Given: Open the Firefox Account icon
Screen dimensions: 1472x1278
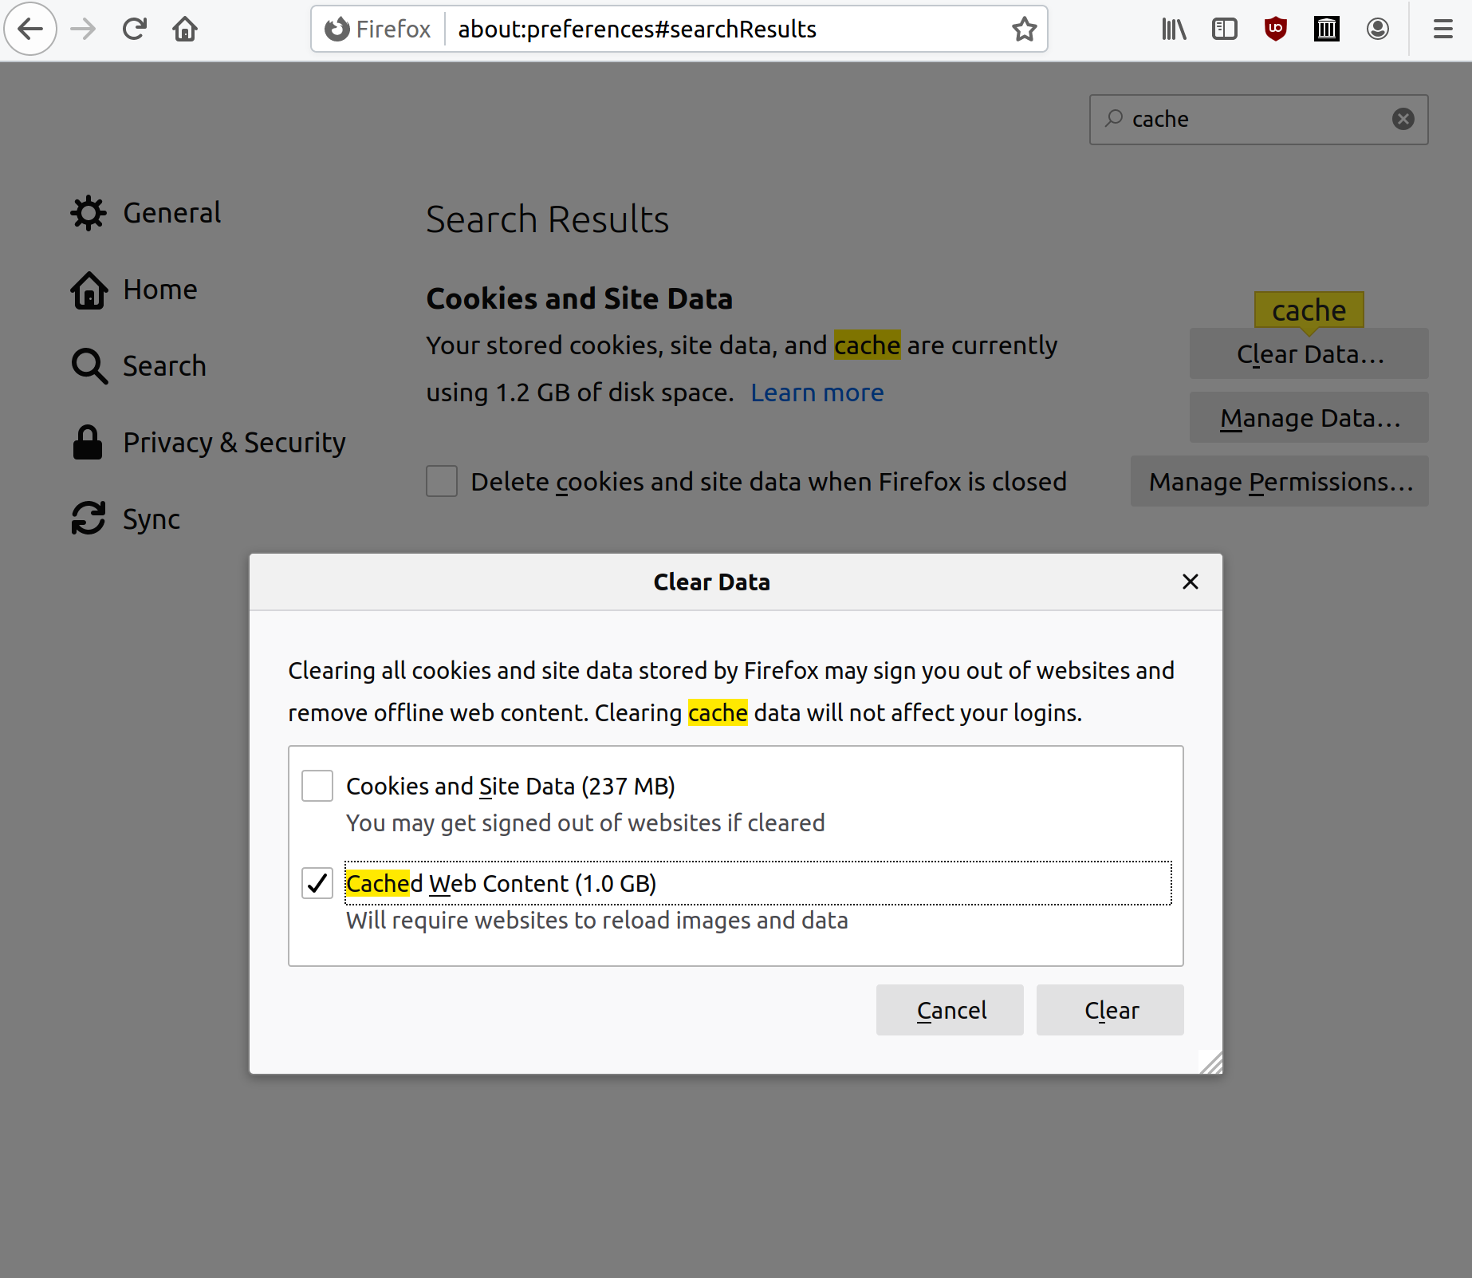Looking at the screenshot, I should tap(1378, 30).
